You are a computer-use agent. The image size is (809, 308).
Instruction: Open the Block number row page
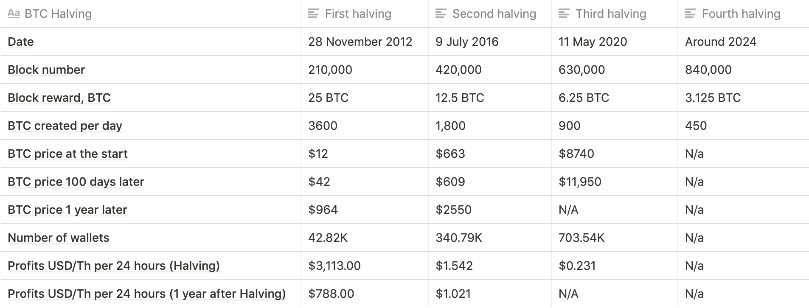(x=46, y=70)
